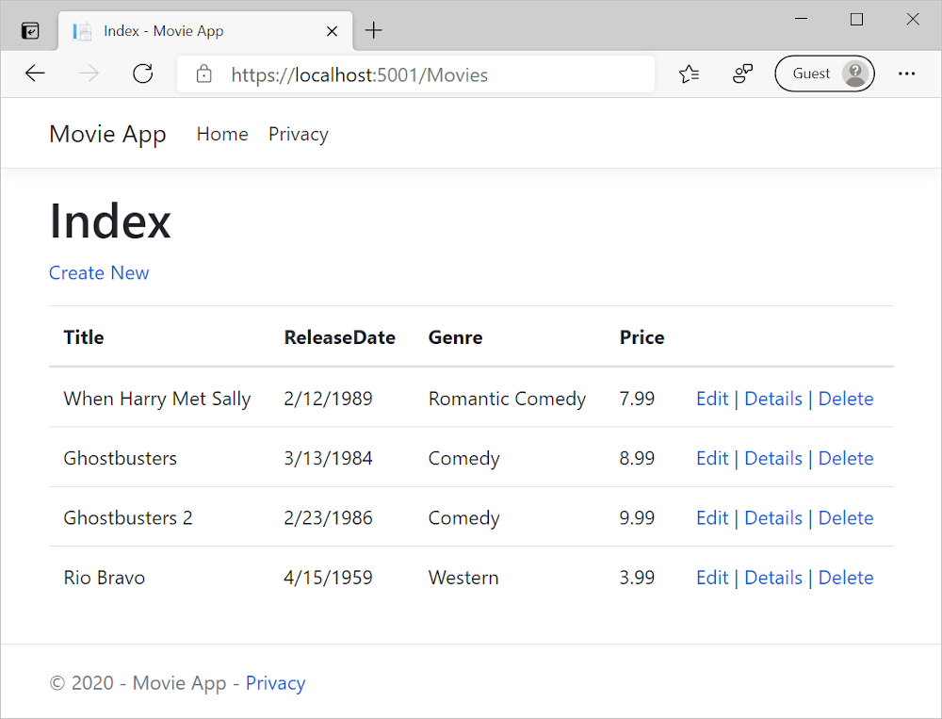
Task: Open a new browser tab
Action: 374,30
